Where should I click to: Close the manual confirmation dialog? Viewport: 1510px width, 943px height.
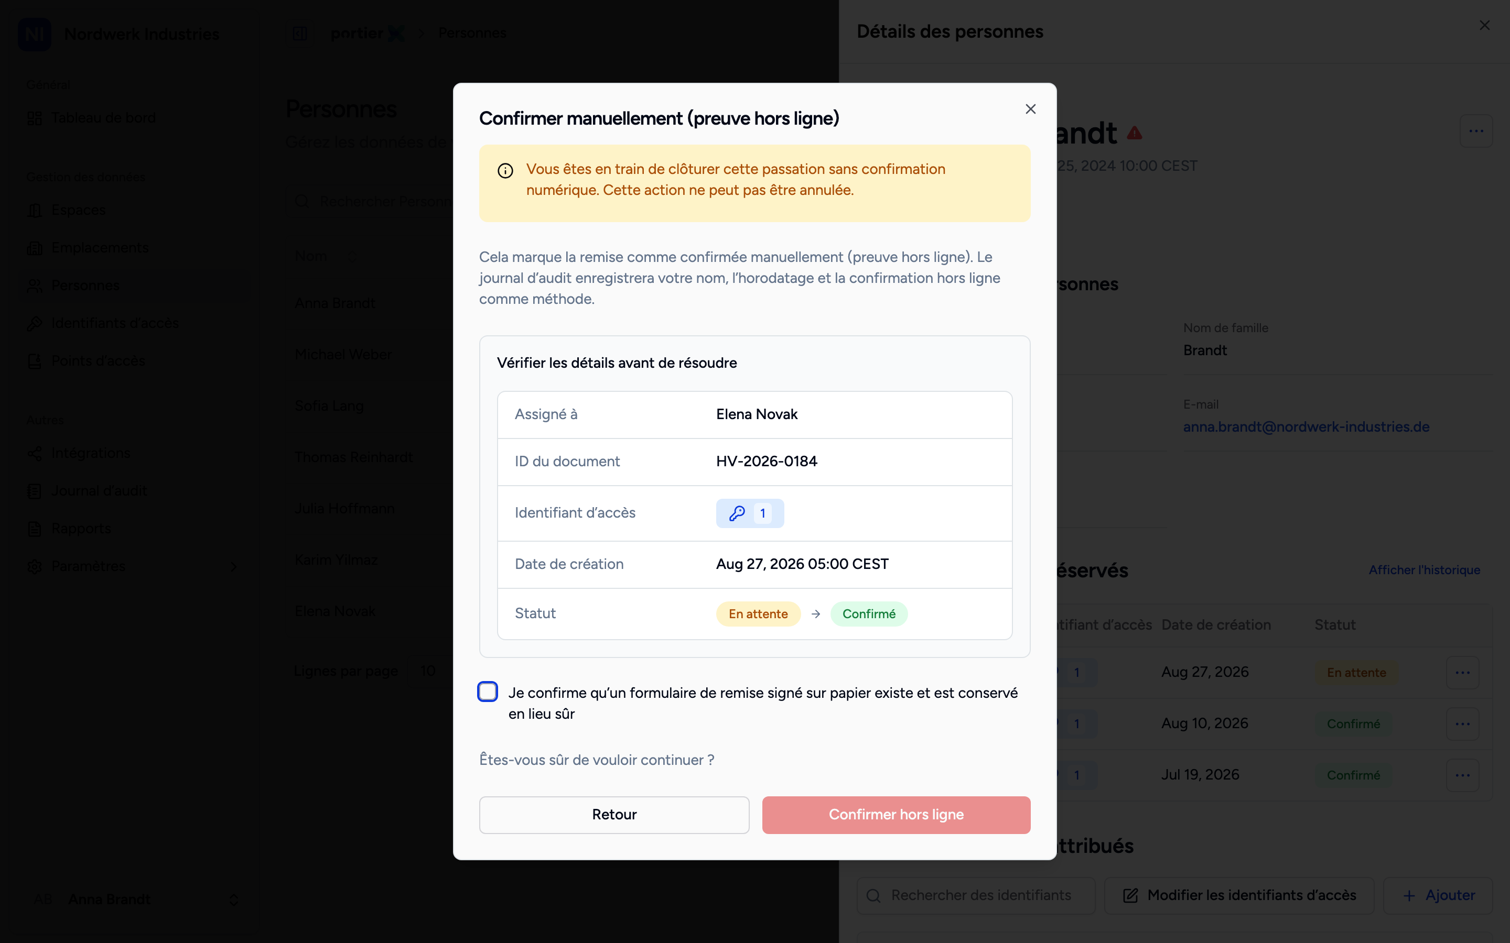[1030, 109]
